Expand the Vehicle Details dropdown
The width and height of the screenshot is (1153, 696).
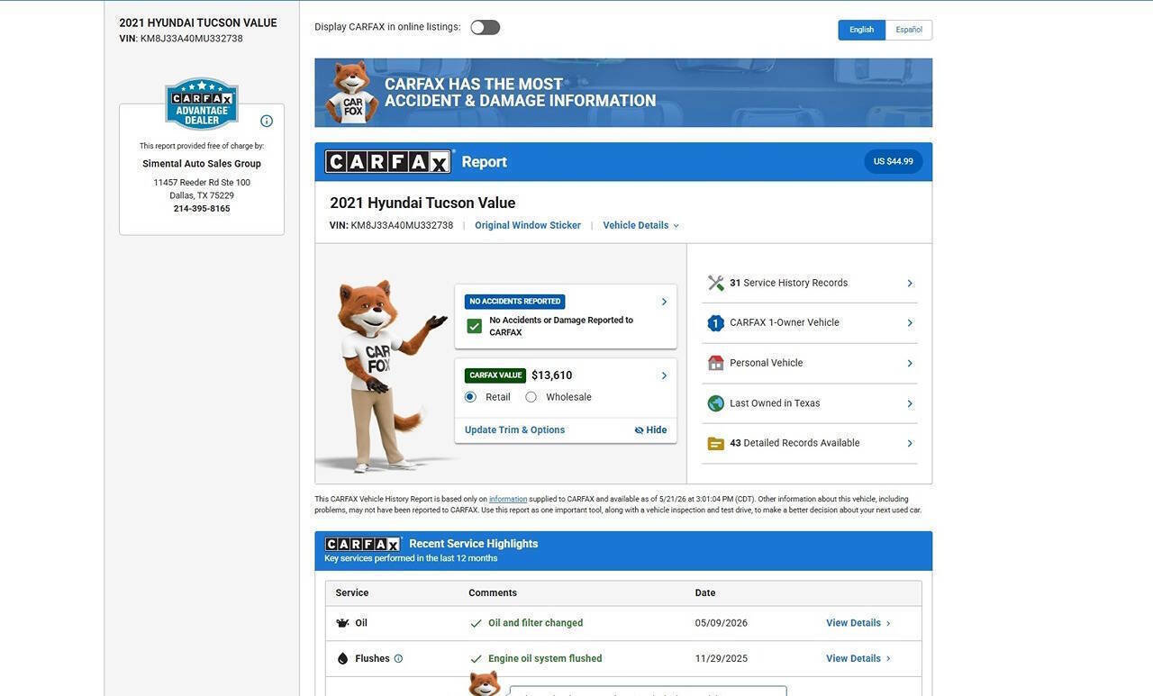click(641, 226)
